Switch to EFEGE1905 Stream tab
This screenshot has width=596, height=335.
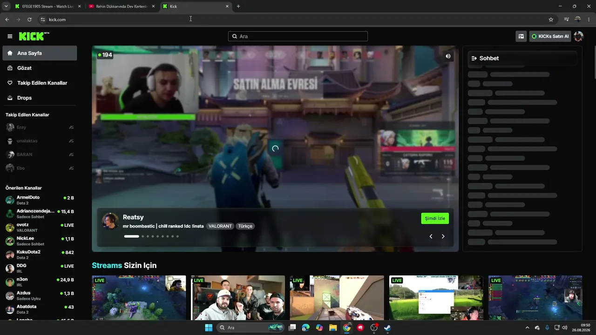[48, 7]
